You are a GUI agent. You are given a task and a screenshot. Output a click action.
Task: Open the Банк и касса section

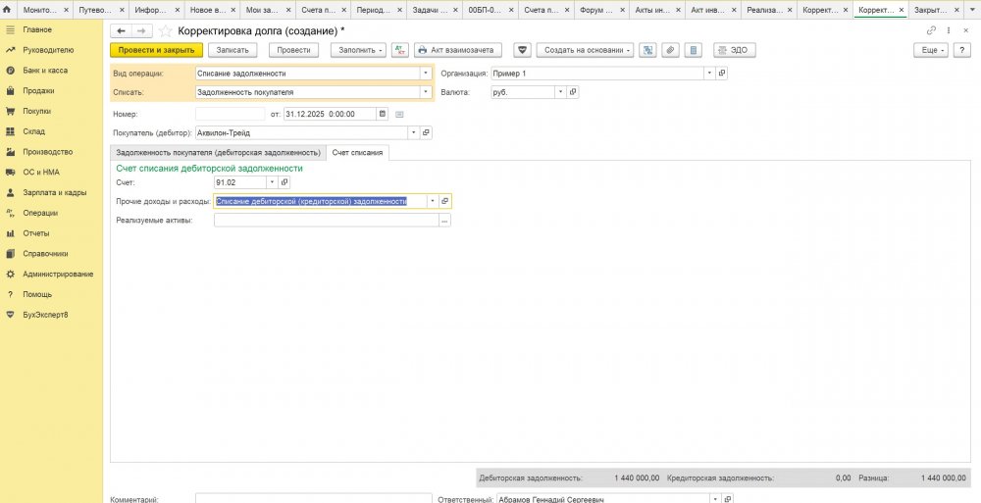click(45, 71)
